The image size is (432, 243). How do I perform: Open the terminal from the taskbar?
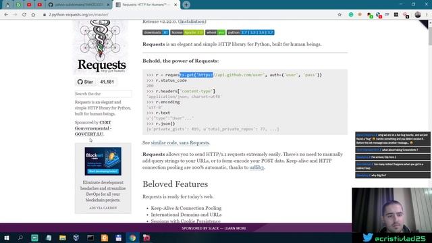[90, 238]
